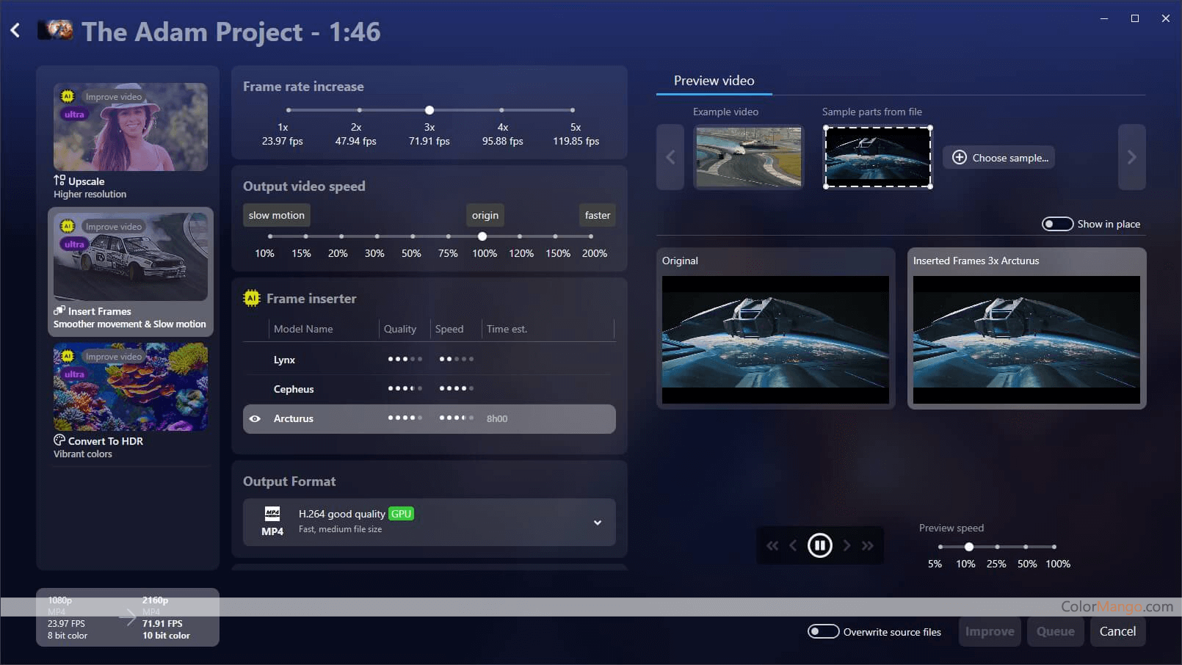Select the Example video race track thumbnail
The width and height of the screenshot is (1182, 665).
click(x=748, y=157)
